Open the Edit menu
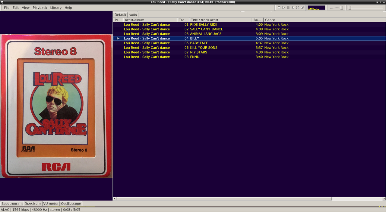Screen dimensions: 386x212 (x=16, y=8)
